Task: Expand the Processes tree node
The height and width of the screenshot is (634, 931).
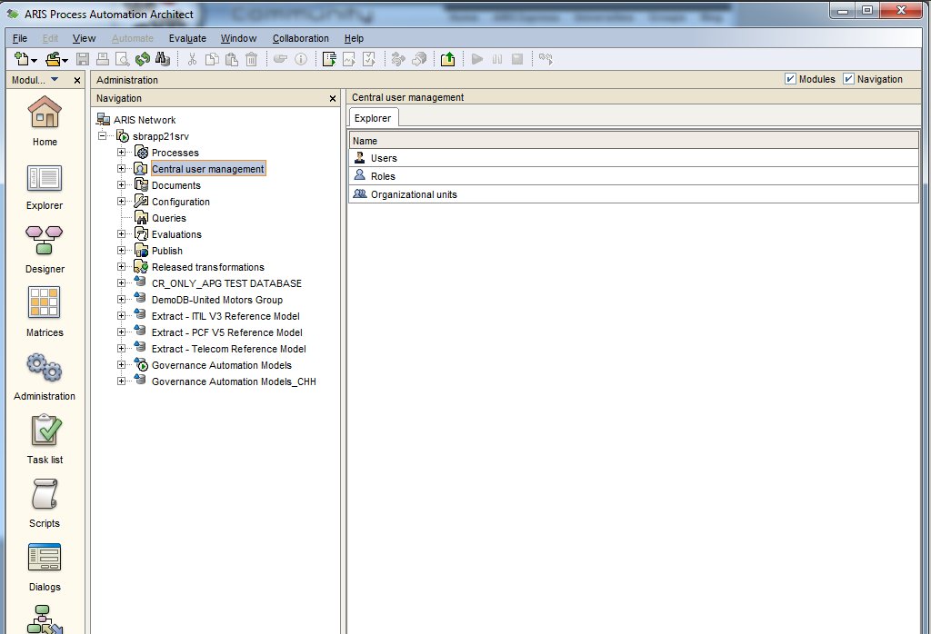Action: tap(122, 153)
